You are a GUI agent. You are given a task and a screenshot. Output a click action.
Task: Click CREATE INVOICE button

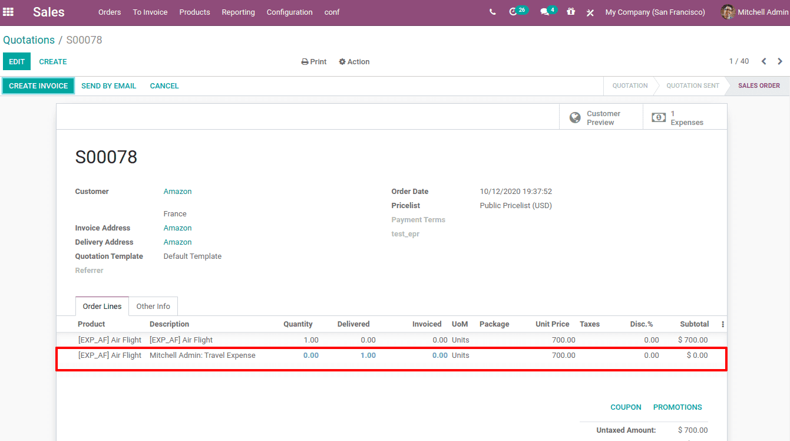pyautogui.click(x=38, y=85)
